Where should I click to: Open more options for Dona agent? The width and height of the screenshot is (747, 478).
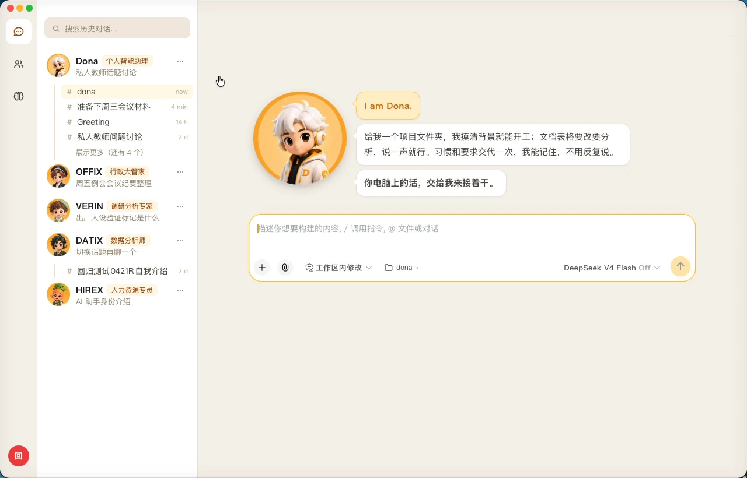pos(180,61)
